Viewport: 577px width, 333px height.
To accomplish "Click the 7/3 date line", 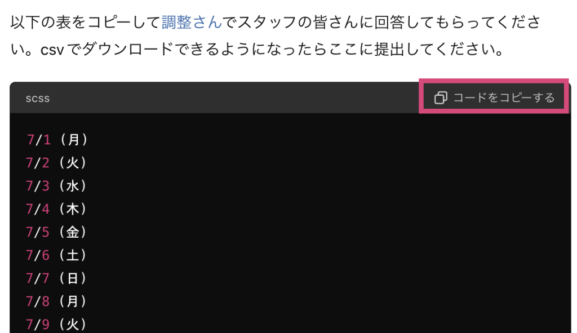I will 56,186.
